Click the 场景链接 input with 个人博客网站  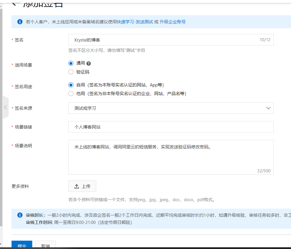point(171,127)
